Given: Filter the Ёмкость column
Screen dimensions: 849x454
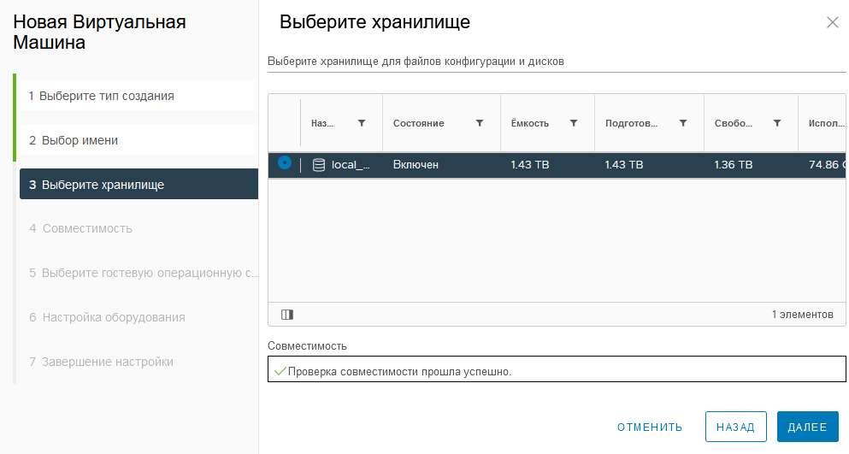Looking at the screenshot, I should point(574,123).
